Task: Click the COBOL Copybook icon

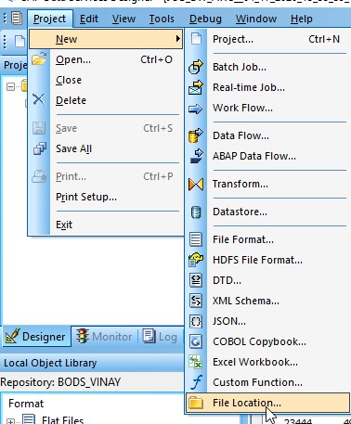Action: tap(196, 341)
